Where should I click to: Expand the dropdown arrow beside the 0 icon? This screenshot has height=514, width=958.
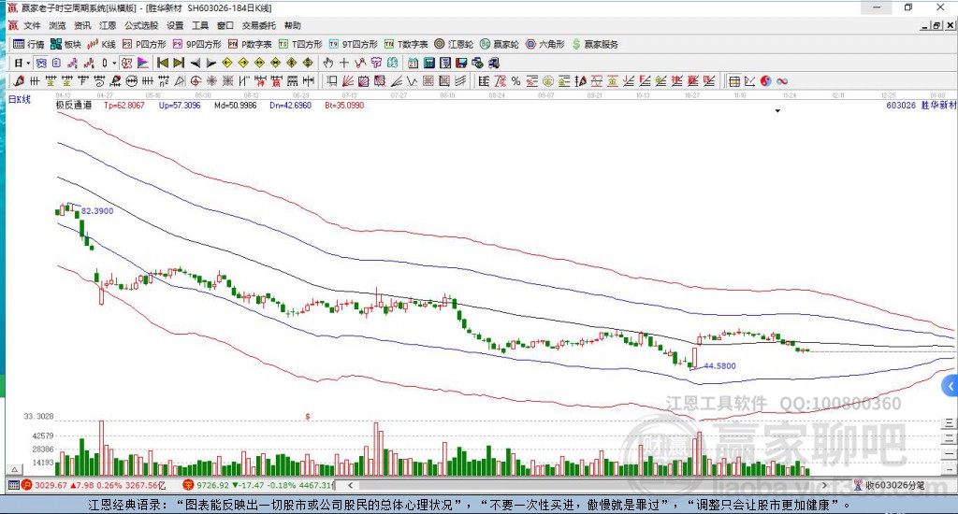click(x=114, y=63)
